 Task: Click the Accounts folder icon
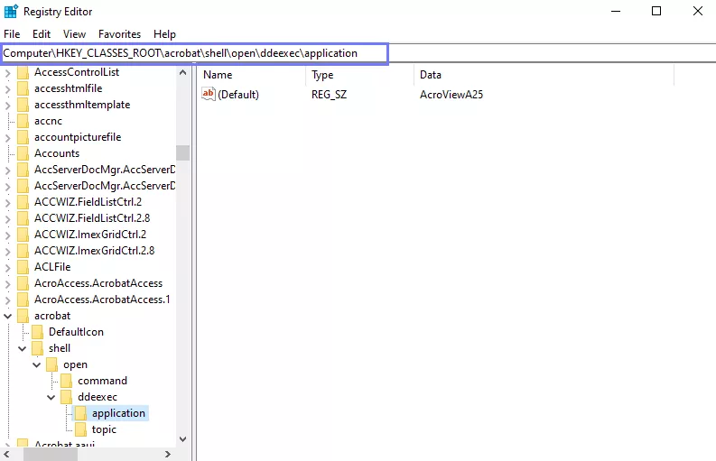(x=23, y=153)
